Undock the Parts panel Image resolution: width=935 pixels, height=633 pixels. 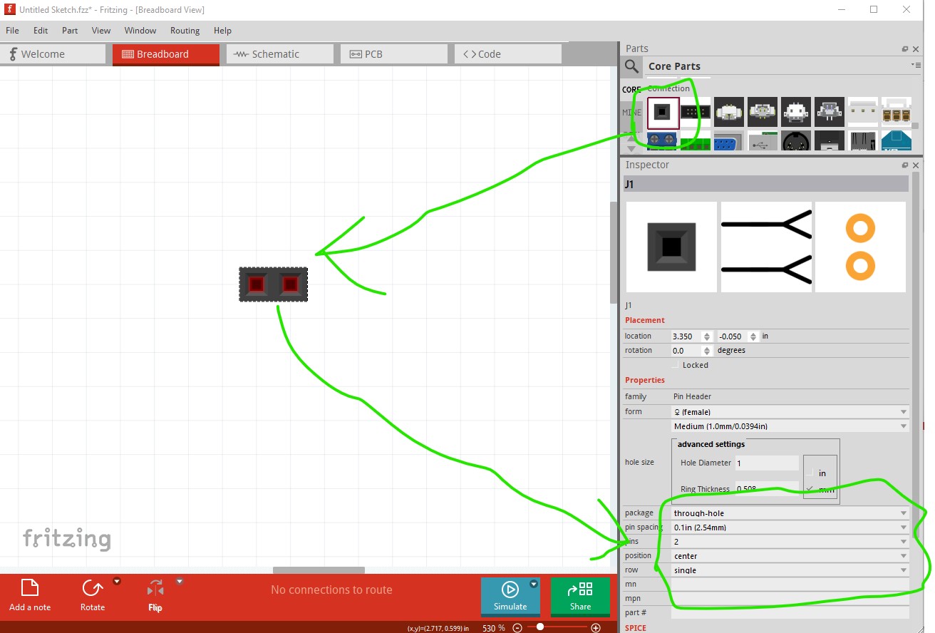coord(905,49)
